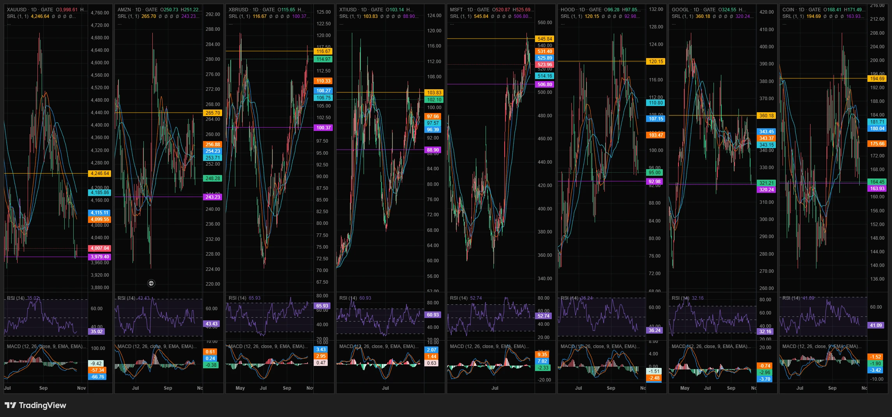
Task: Click the XBRUSD chart title
Action: 252,10
